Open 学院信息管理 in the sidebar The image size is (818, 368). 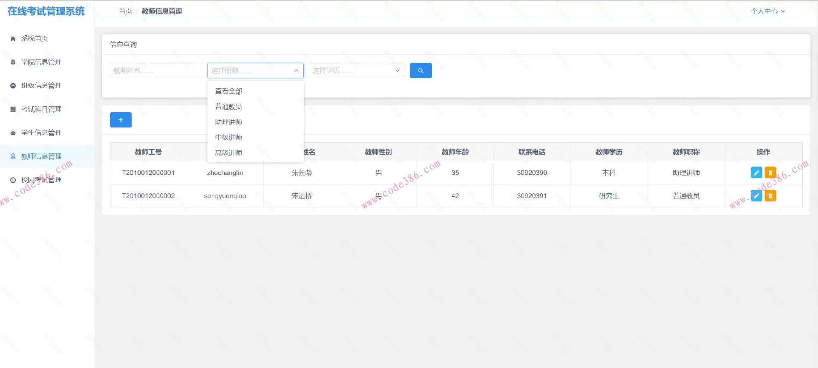[x=41, y=62]
